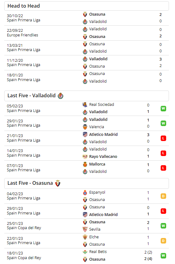
Task: Click Valladolid crest in Last Five header
Action: point(60,96)
